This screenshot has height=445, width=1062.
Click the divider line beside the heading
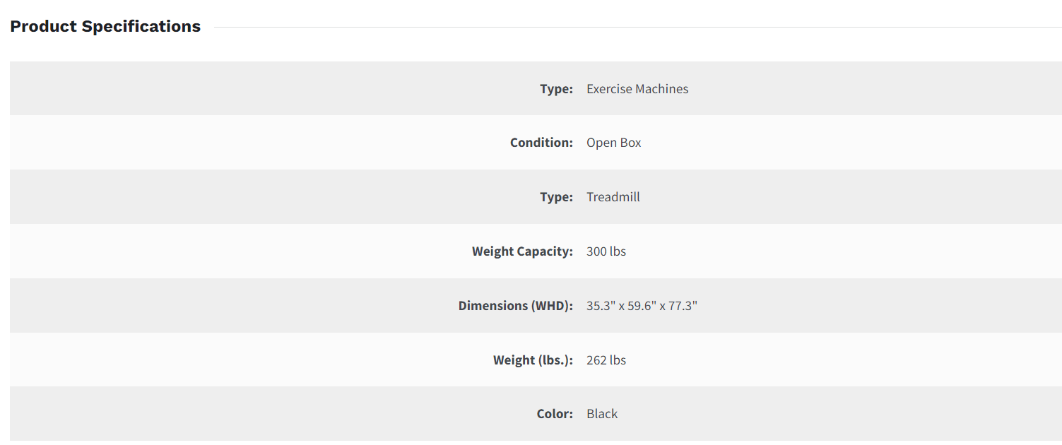636,28
